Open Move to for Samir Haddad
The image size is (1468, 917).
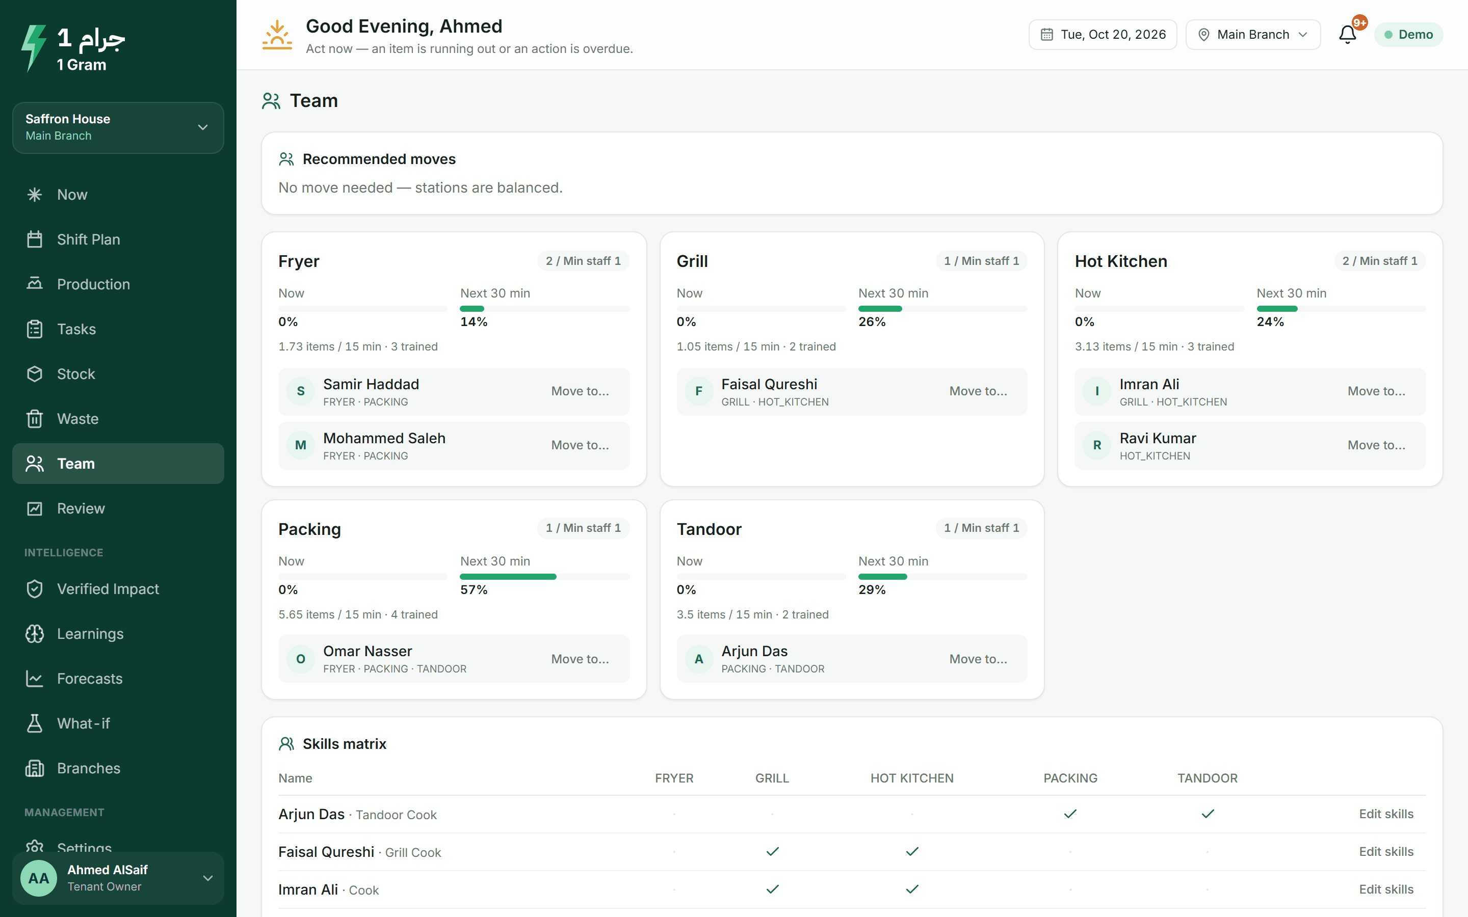pos(580,392)
